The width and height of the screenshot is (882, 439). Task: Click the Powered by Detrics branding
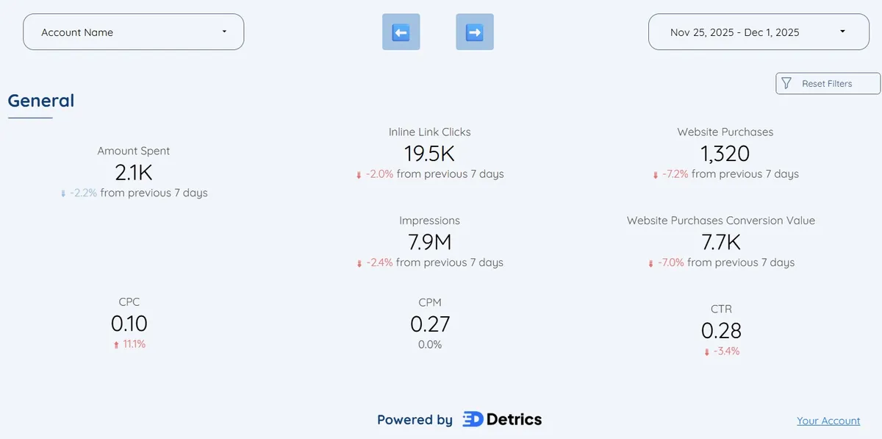point(459,419)
